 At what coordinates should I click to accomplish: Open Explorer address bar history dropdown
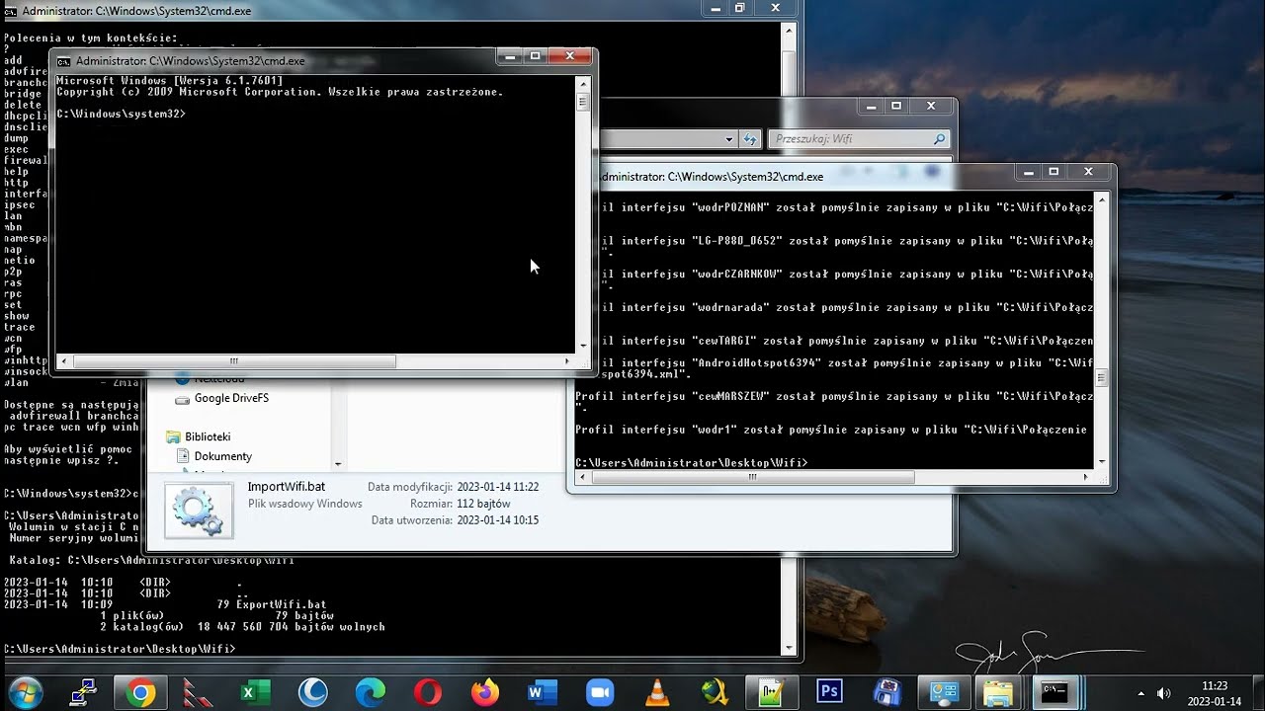[x=730, y=139]
